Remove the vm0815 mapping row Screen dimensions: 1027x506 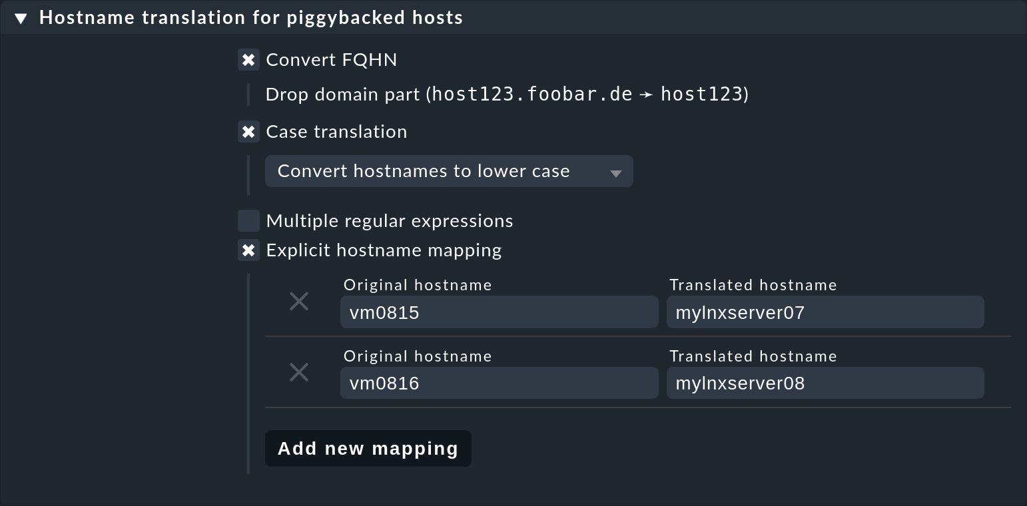coord(299,302)
